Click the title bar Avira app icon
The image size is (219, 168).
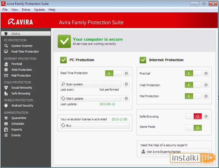tap(3, 4)
